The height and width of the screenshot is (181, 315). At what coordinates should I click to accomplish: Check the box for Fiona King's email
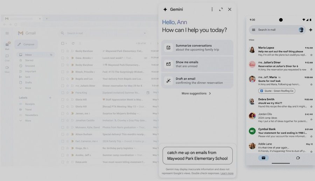coord(63,93)
